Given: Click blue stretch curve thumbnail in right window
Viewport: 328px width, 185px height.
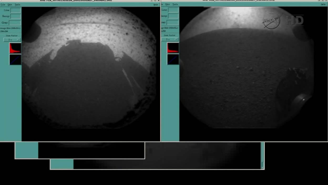Looking at the screenshot, I should tap(173, 59).
